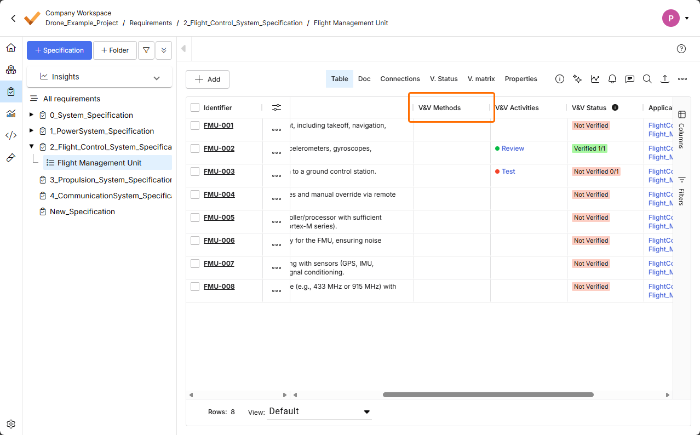Screen dimensions: 700x435
Task: Click the + Specification button
Action: coord(59,50)
